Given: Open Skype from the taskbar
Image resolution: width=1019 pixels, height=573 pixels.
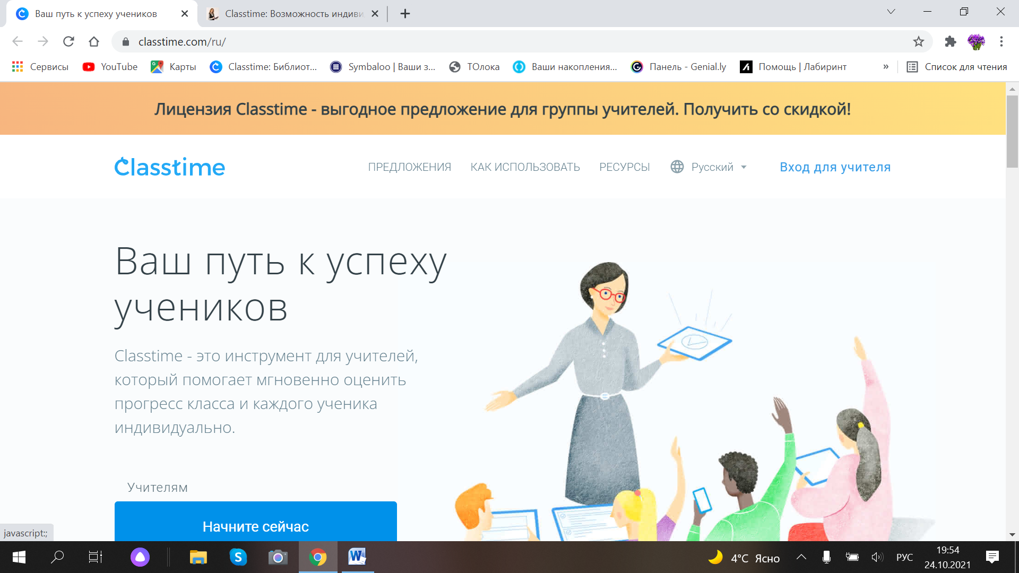Looking at the screenshot, I should pos(238,557).
